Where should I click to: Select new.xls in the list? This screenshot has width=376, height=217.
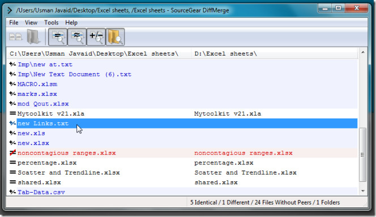pyautogui.click(x=31, y=133)
